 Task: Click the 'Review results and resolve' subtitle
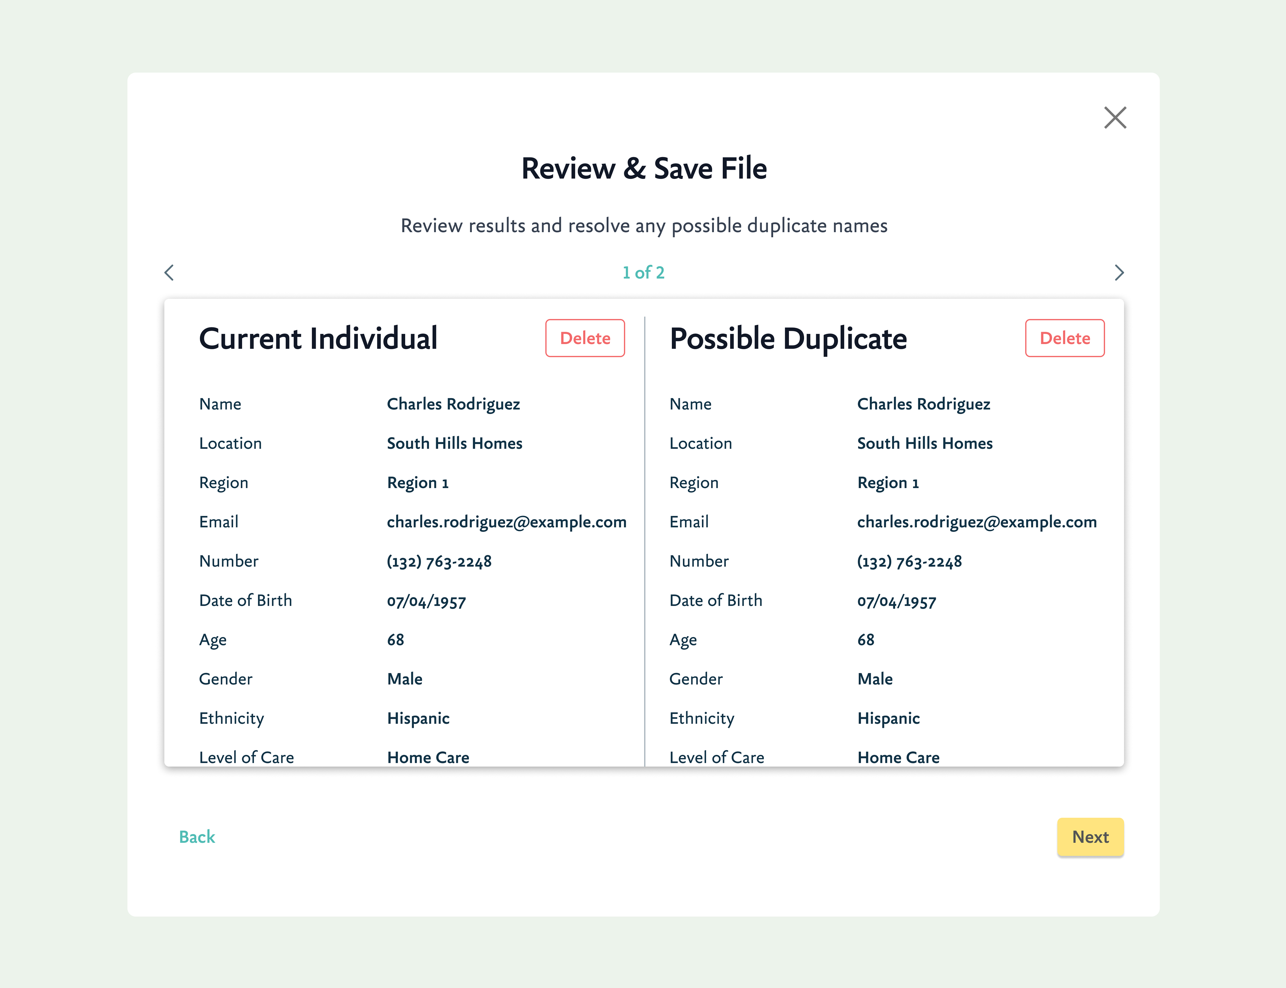644,226
